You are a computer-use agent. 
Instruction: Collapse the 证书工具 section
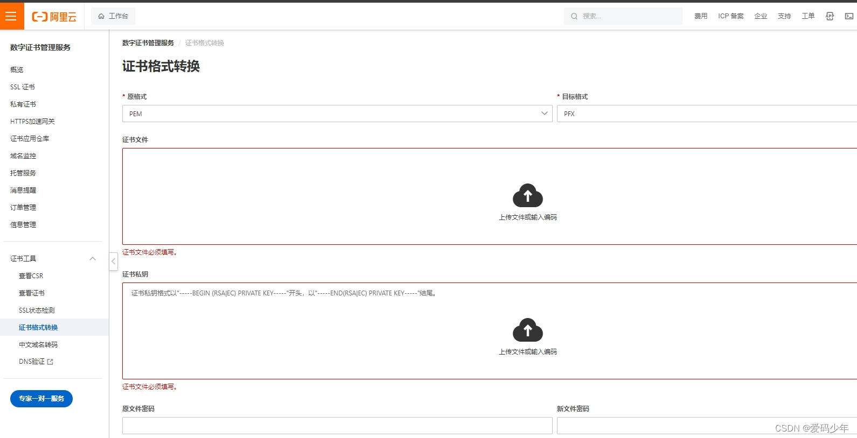pos(93,259)
